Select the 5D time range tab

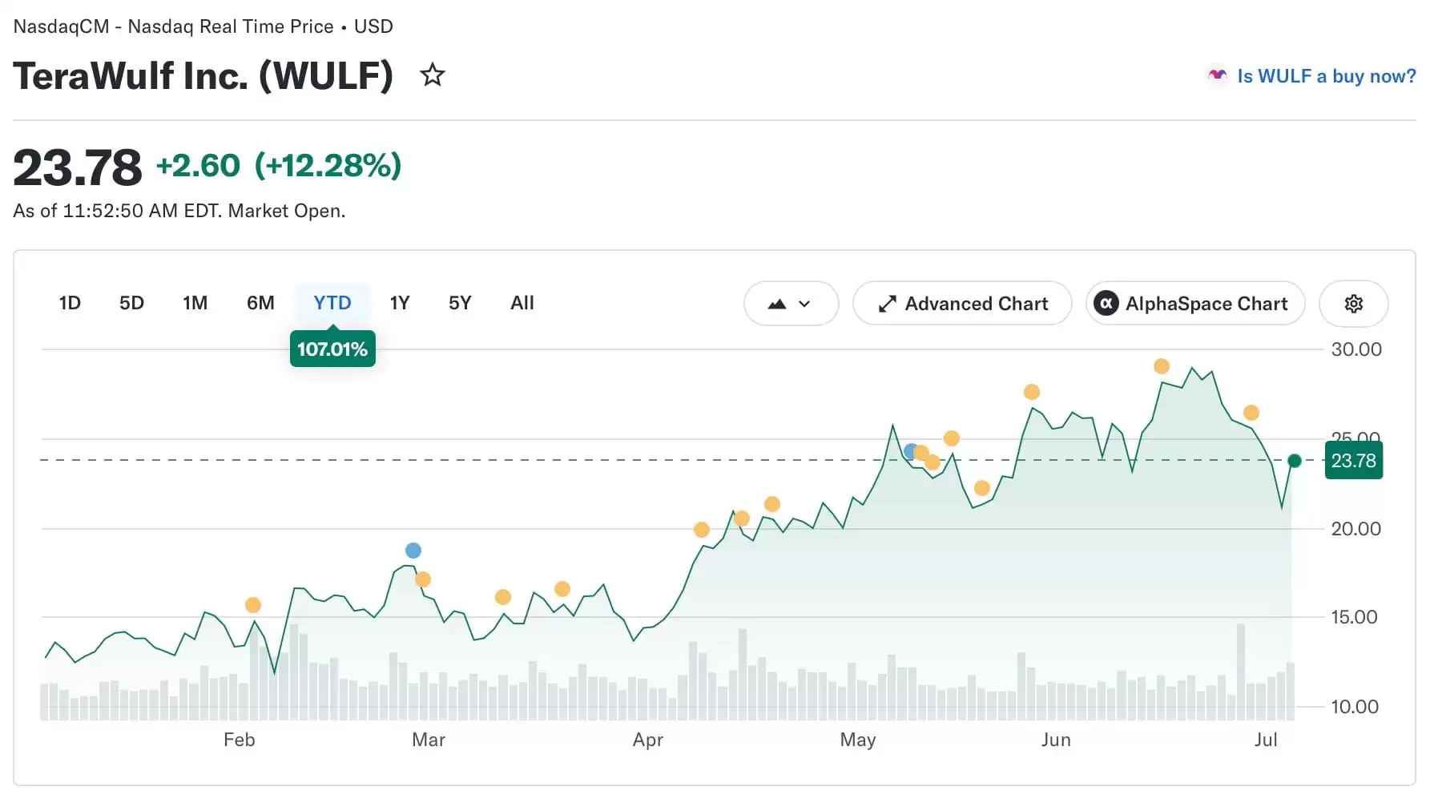tap(131, 303)
